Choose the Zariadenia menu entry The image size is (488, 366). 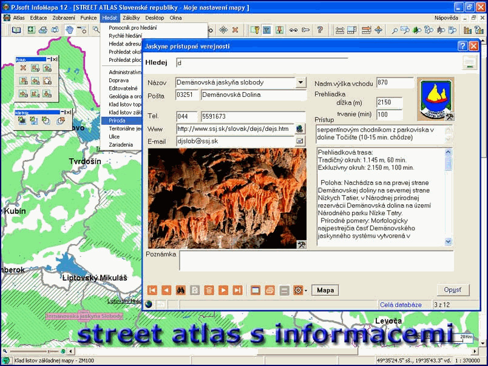click(x=121, y=144)
